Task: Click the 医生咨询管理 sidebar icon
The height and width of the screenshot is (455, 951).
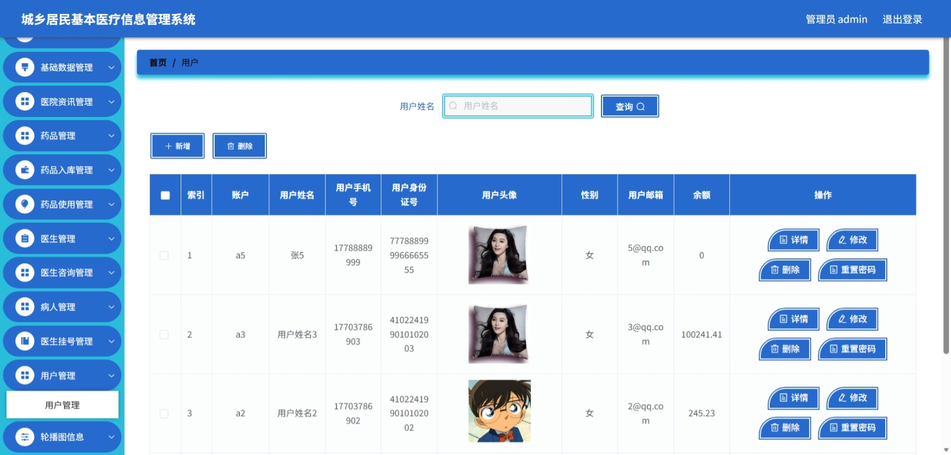Action: pos(25,273)
